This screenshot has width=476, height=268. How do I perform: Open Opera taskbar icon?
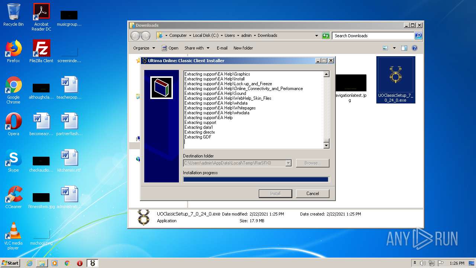(80, 263)
